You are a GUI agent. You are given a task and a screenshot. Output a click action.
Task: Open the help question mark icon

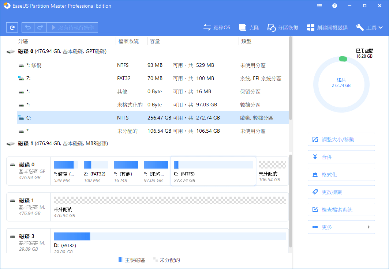[x=334, y=5]
